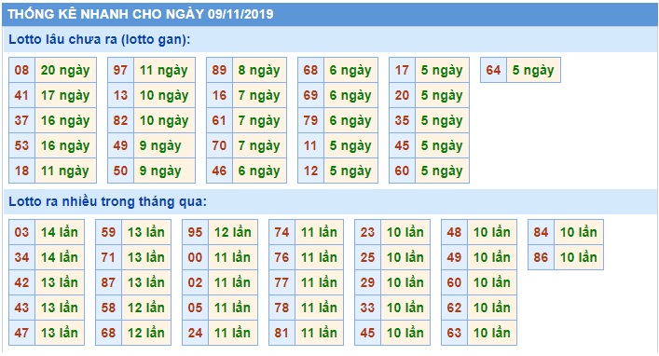Select number cell 24

click(196, 334)
